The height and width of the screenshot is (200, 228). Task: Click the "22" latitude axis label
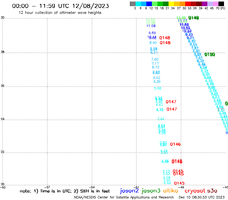coord(2,152)
